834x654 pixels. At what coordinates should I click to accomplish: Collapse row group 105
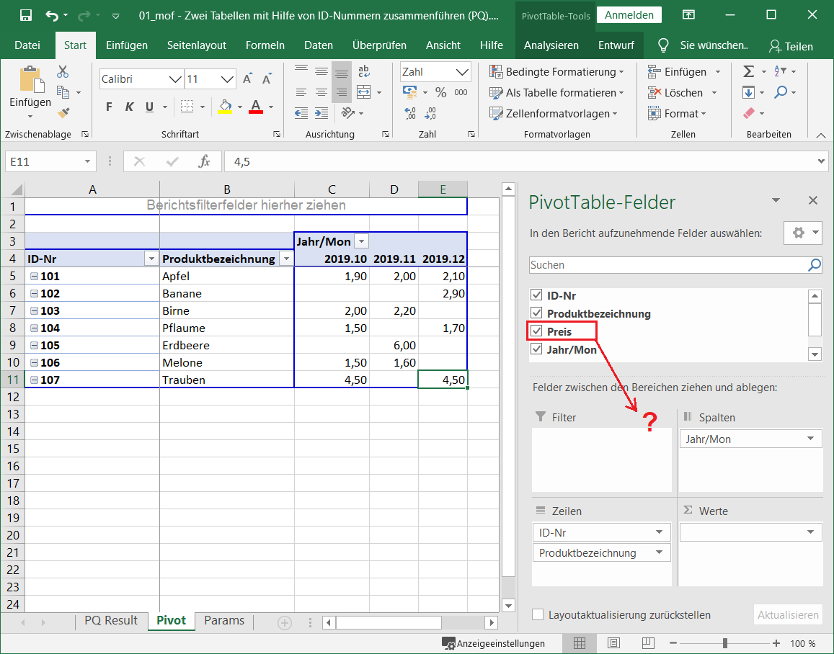(x=34, y=345)
